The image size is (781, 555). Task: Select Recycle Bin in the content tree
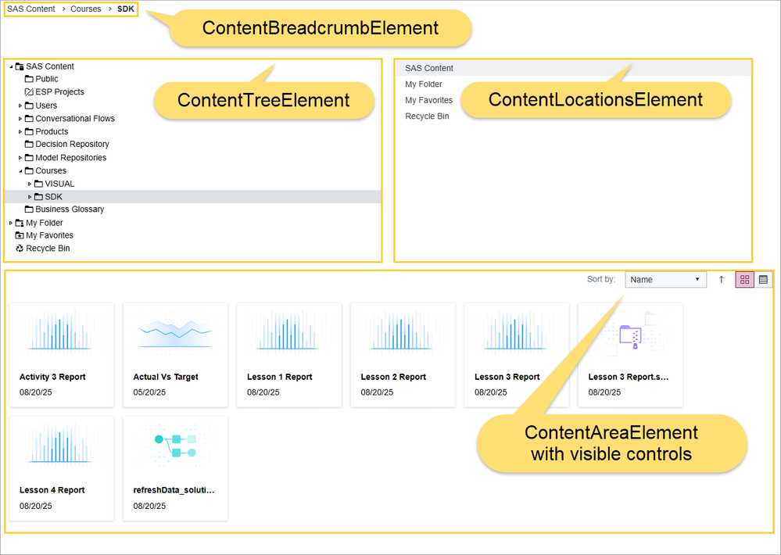click(x=48, y=248)
